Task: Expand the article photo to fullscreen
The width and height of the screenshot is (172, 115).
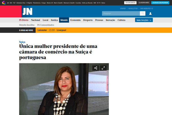Action: 103,68
